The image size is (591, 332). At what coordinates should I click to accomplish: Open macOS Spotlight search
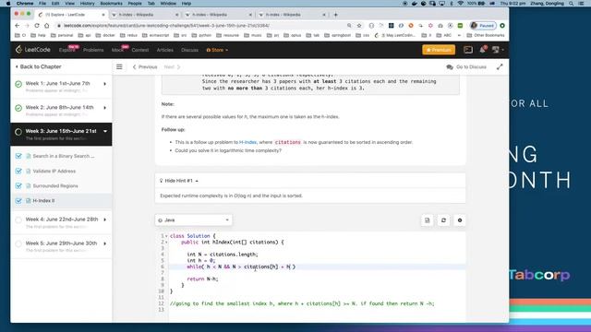(x=572, y=4)
